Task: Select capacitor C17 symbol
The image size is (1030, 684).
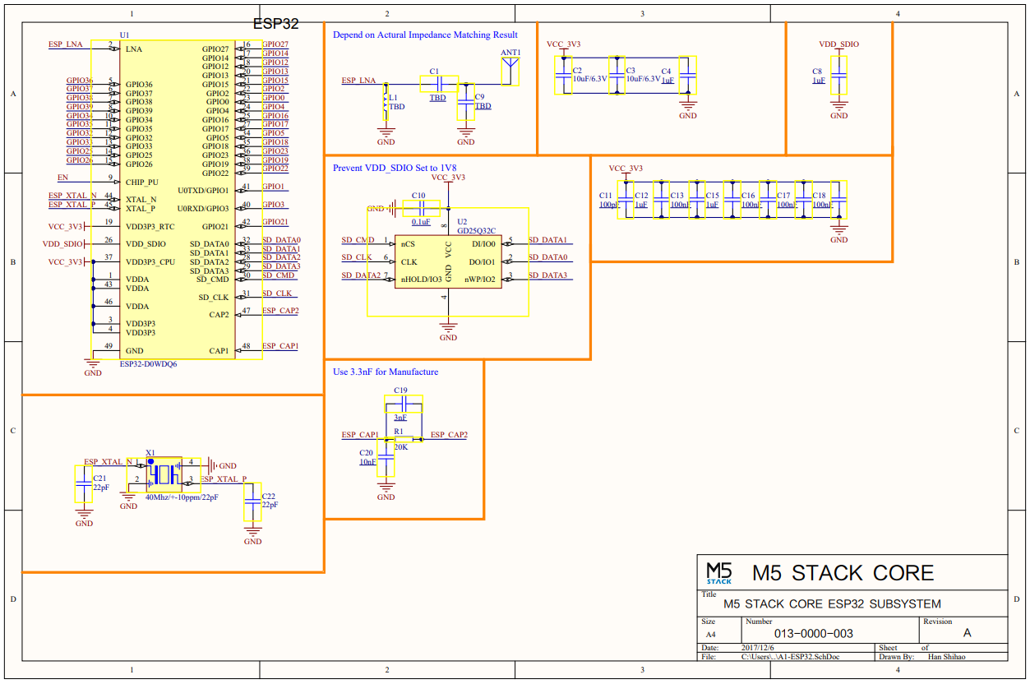Action: [803, 200]
